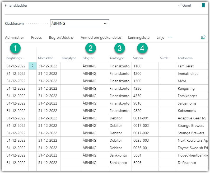Click Kontonavn cell Driftskonto
The width and height of the screenshot is (210, 173).
tap(192, 162)
